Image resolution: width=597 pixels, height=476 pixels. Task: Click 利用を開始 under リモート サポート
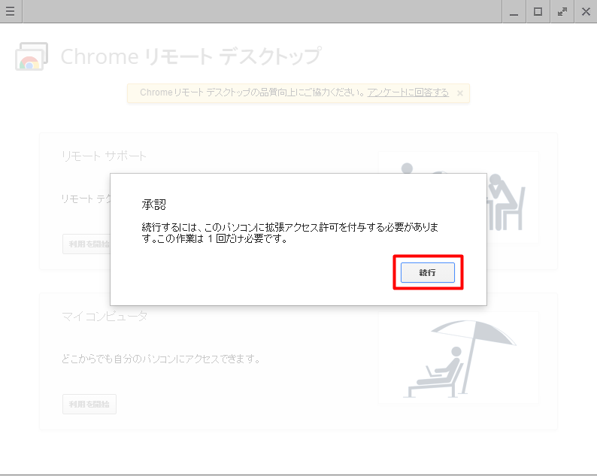pos(86,244)
